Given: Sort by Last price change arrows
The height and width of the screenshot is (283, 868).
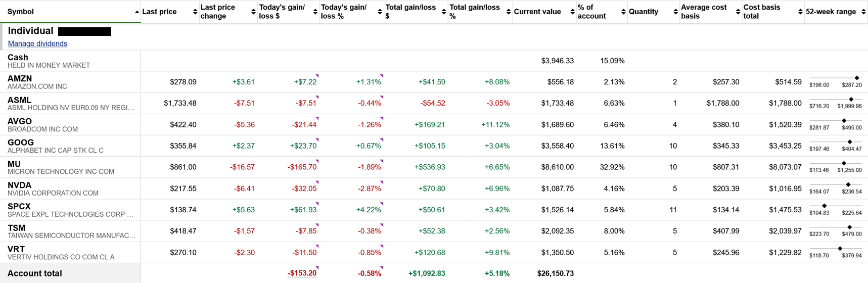Looking at the screenshot, I should pyautogui.click(x=254, y=12).
